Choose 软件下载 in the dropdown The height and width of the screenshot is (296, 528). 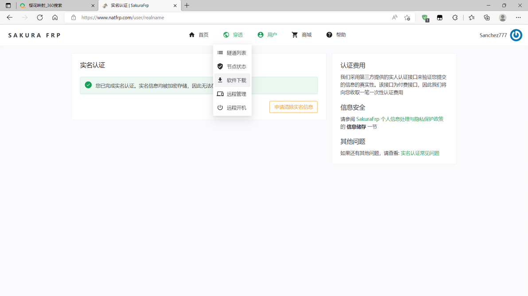pyautogui.click(x=233, y=81)
